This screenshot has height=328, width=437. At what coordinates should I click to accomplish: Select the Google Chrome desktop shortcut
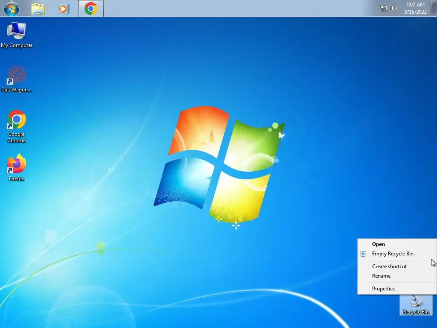click(x=17, y=126)
